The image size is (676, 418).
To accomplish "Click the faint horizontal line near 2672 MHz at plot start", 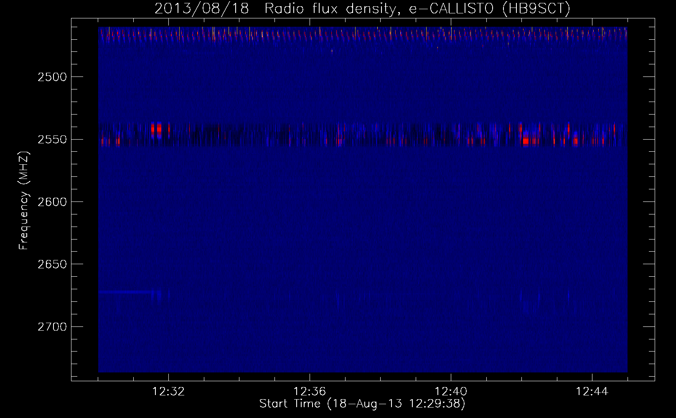I will 125,292.
